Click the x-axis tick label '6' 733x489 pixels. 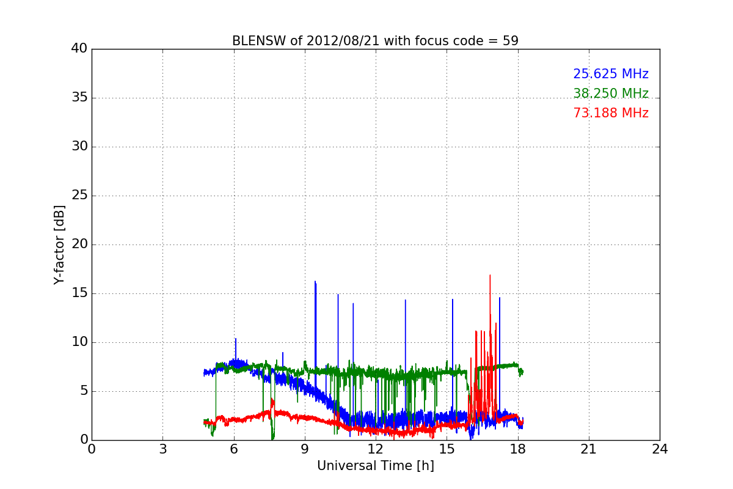234,449
